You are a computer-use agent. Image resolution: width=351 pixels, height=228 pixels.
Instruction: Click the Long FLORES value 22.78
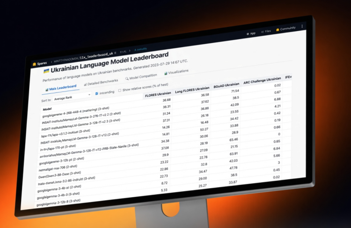[x=204, y=157]
